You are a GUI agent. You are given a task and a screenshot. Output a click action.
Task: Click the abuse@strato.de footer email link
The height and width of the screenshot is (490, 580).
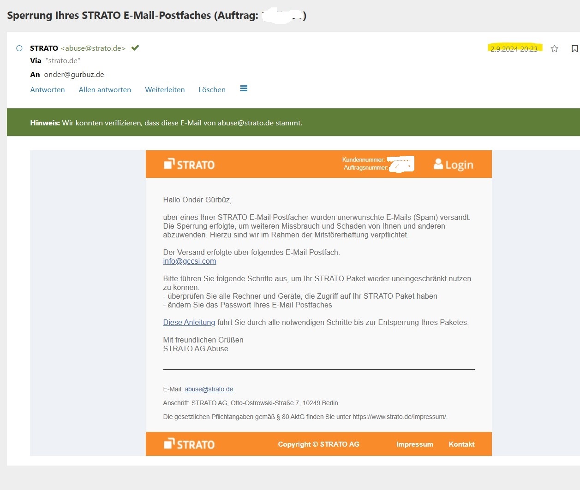point(209,389)
